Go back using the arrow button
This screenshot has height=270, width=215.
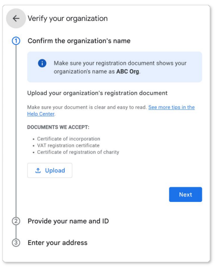(x=16, y=18)
